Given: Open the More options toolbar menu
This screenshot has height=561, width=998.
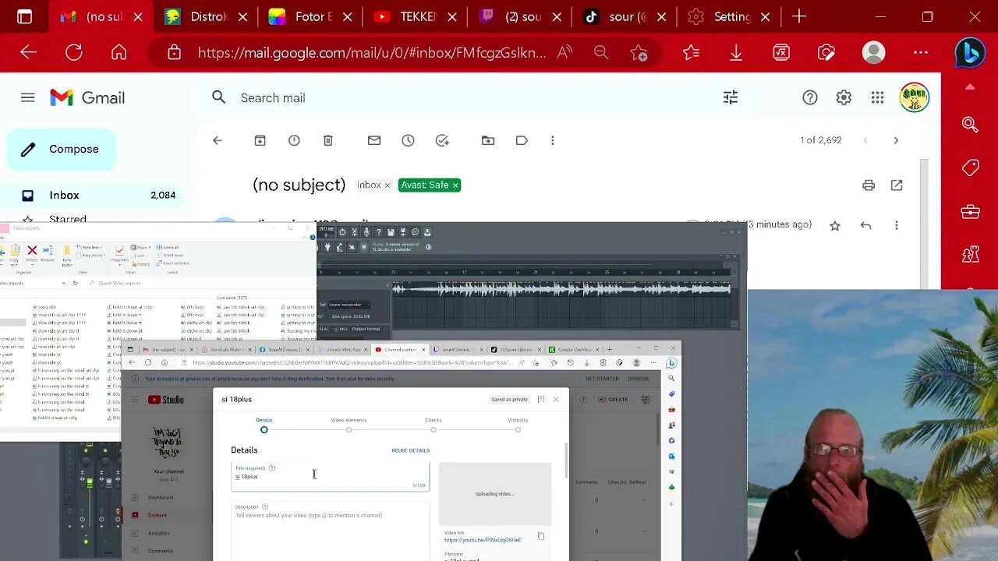Looking at the screenshot, I should [553, 140].
